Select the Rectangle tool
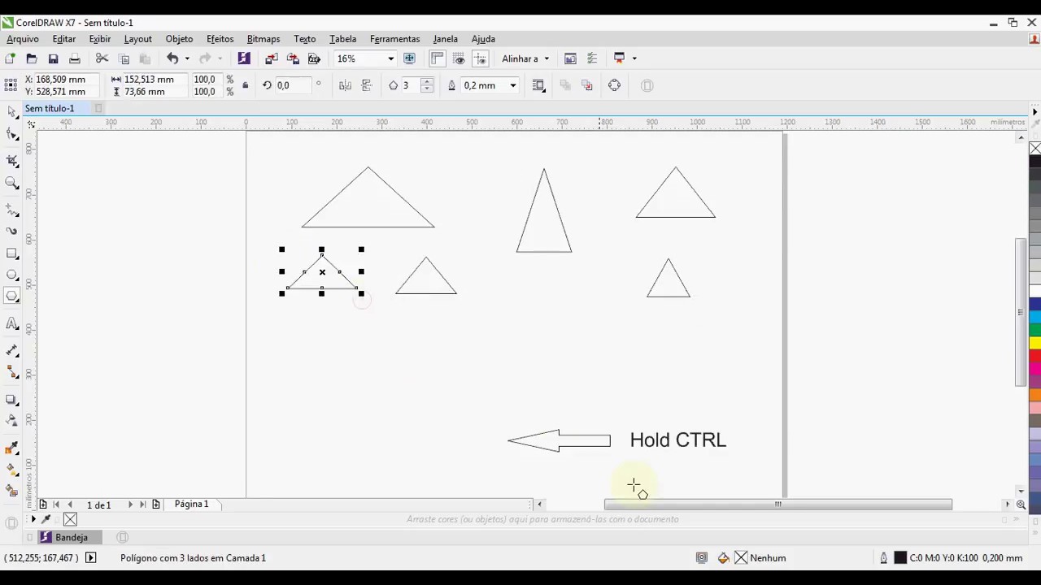The width and height of the screenshot is (1041, 585). pos(12,253)
